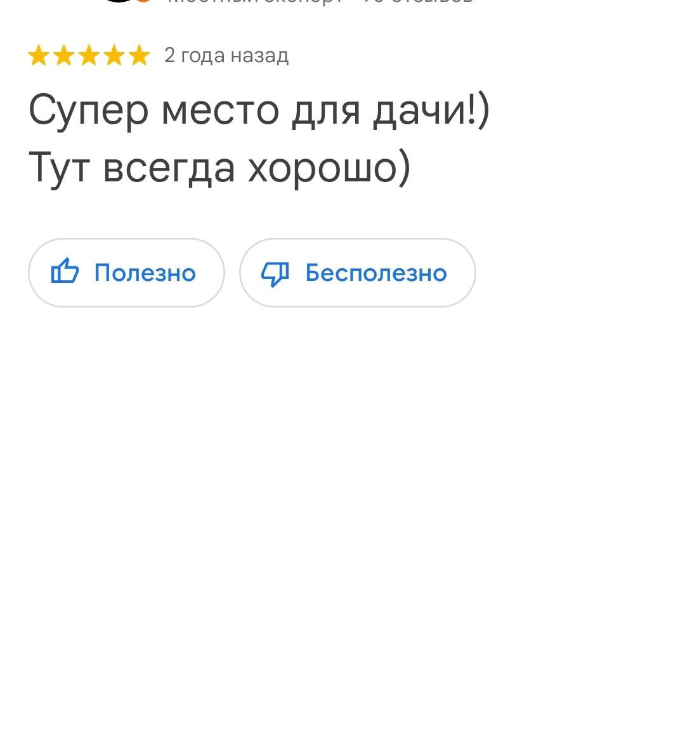The image size is (685, 742).
Task: Click the '2 года назад' timestamp
Action: pos(226,56)
